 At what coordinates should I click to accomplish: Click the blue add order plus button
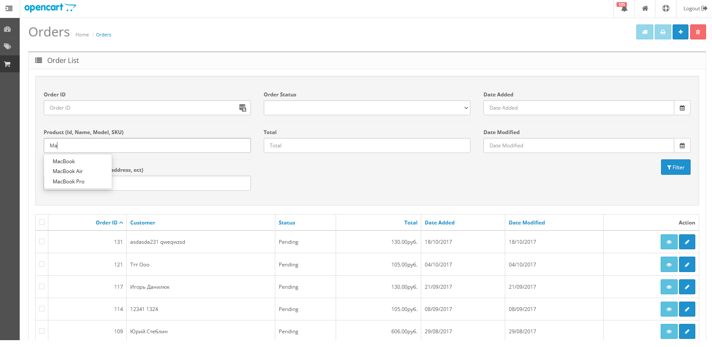click(680, 32)
